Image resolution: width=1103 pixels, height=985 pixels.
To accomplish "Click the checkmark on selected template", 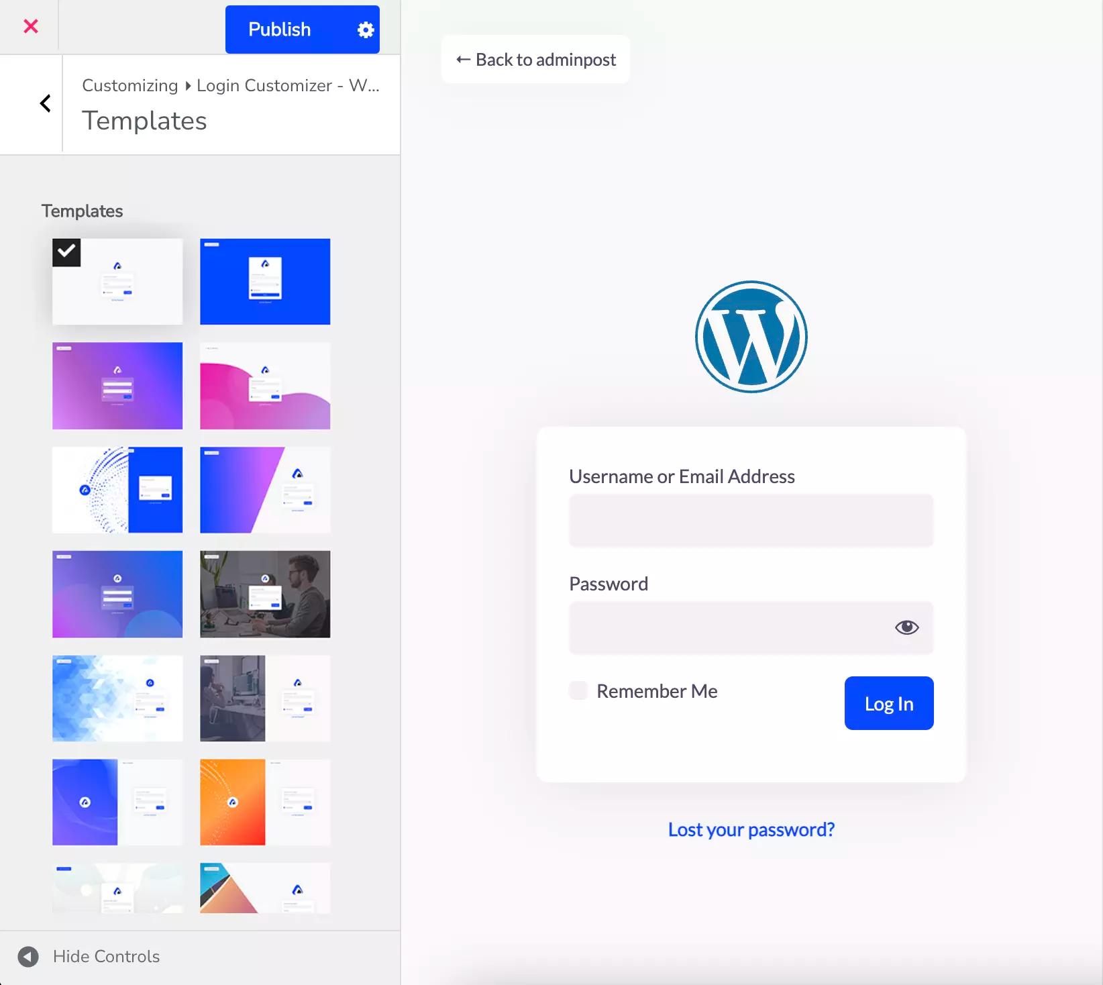I will coord(66,252).
